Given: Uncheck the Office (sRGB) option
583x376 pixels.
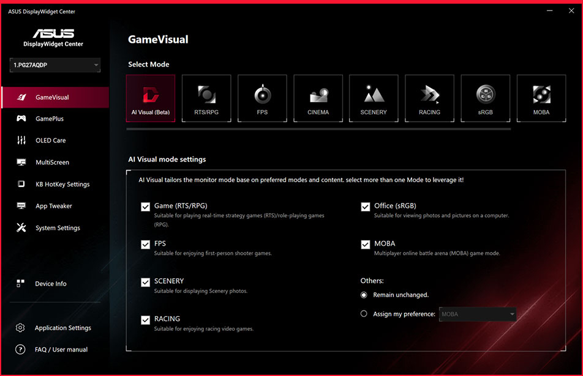Looking at the screenshot, I should pyautogui.click(x=366, y=206).
